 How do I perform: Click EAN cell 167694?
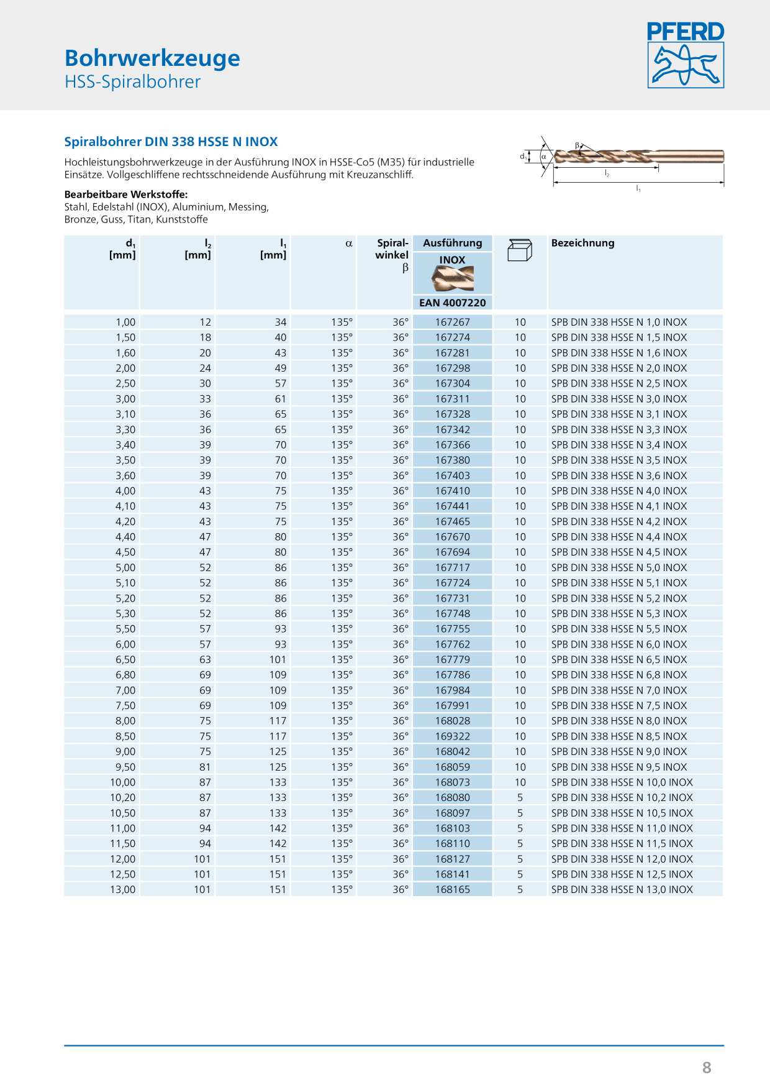[x=453, y=552]
